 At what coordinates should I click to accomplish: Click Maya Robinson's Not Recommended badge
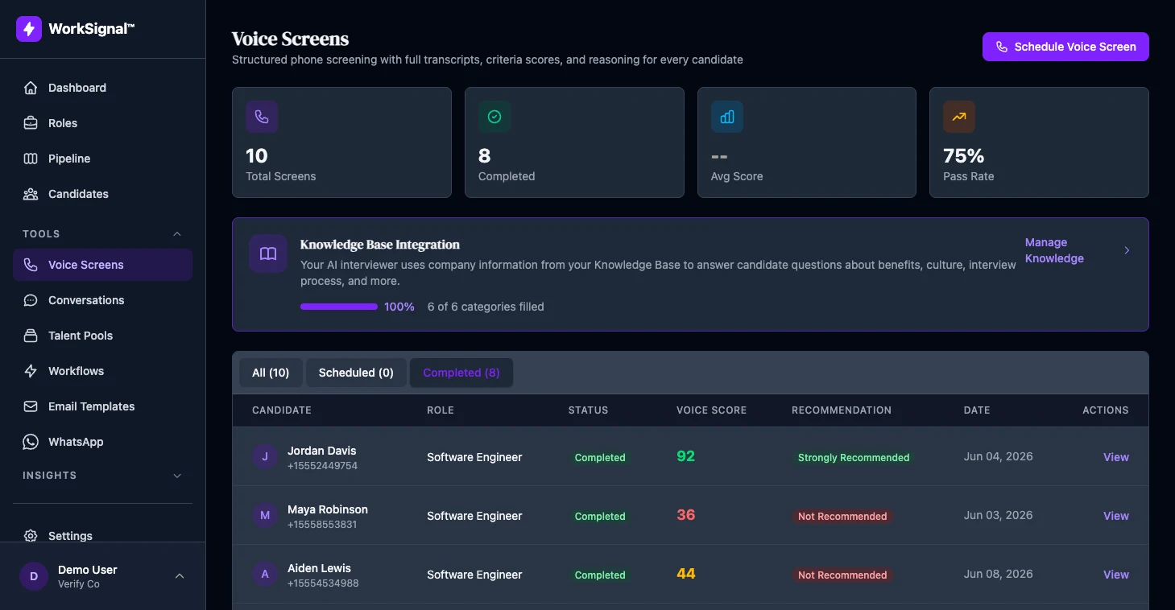pos(842,516)
